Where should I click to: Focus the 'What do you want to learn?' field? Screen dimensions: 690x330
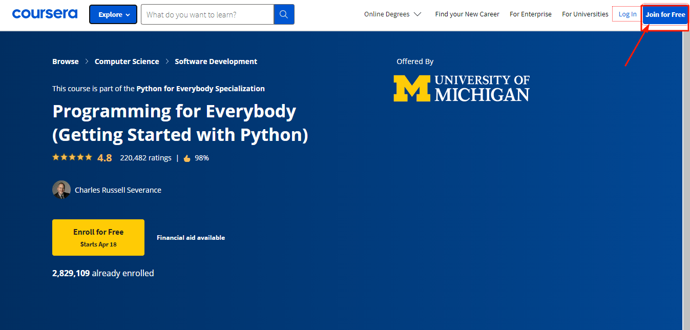(207, 15)
